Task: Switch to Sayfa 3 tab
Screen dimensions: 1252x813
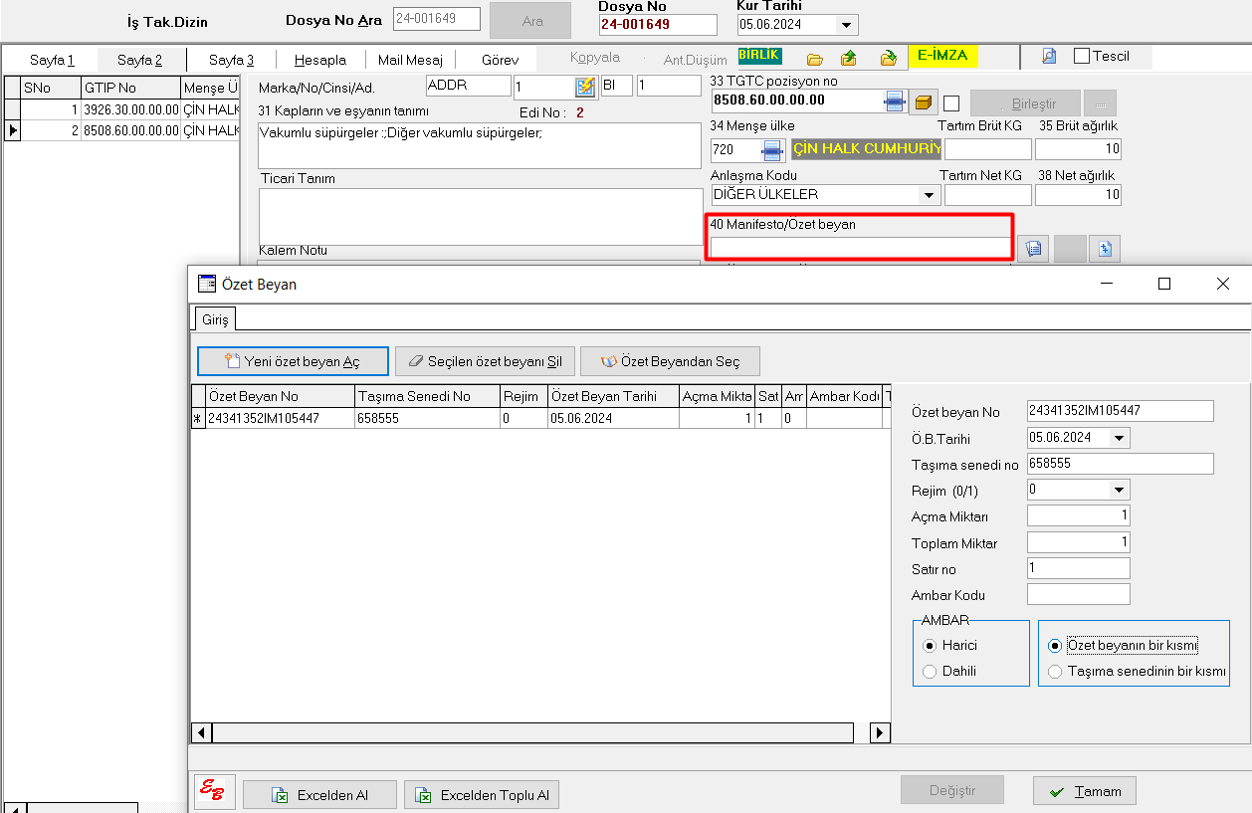Action: [x=231, y=60]
